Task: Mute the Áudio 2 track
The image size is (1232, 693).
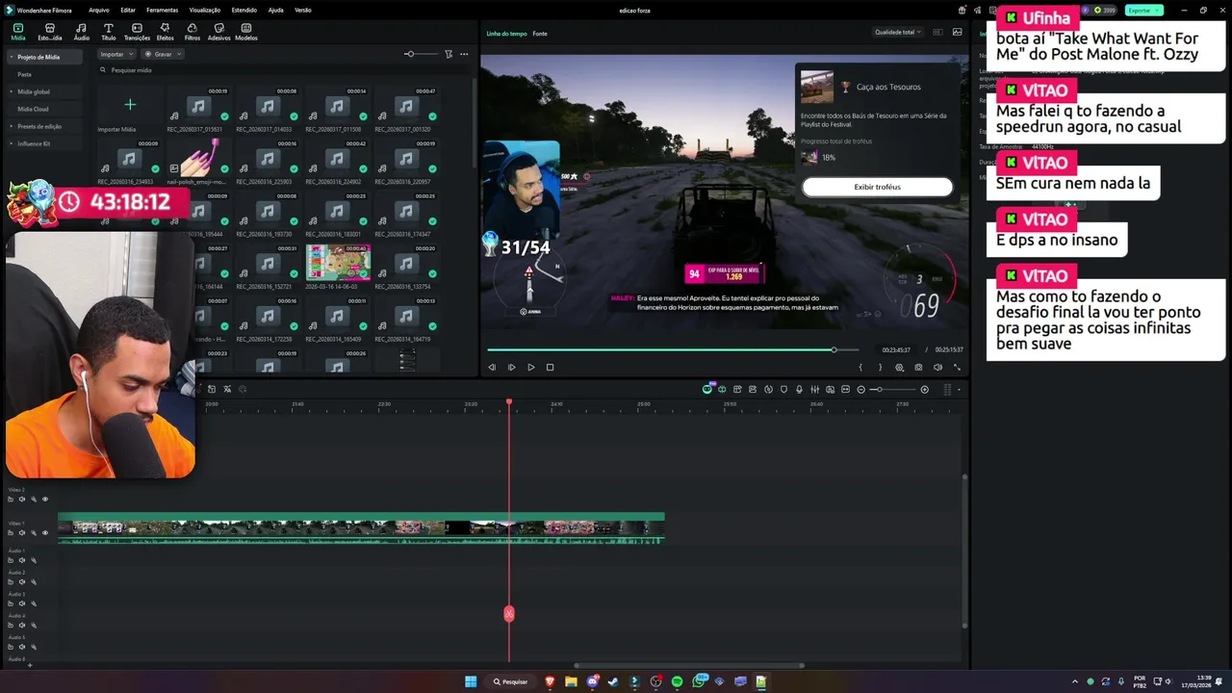Action: tap(22, 581)
